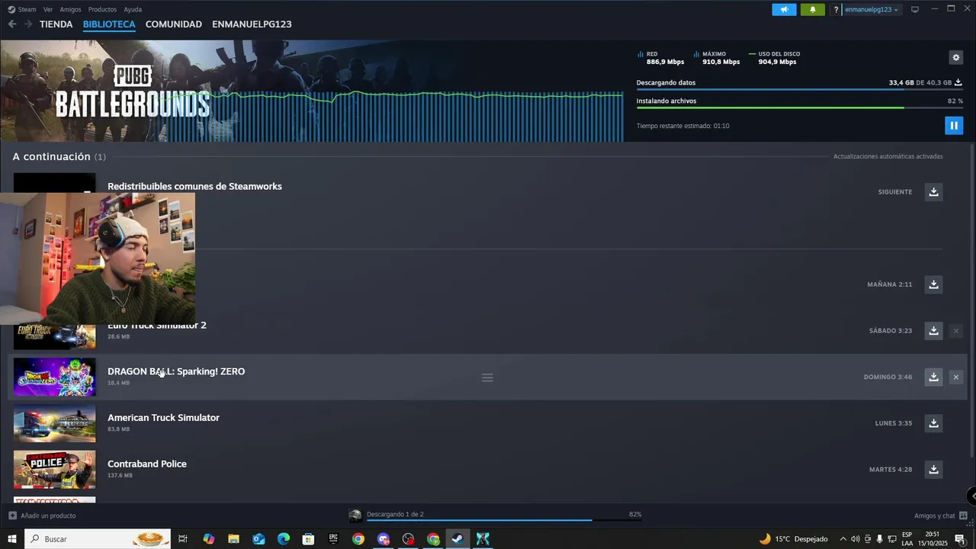Open the Ver menu
This screenshot has width=976, height=549.
tap(48, 9)
